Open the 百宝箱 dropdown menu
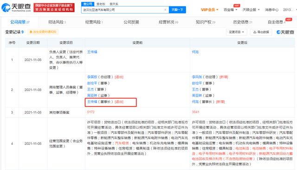 [x=230, y=10]
